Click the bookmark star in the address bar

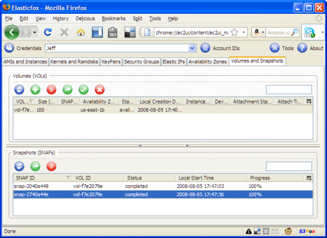point(234,32)
